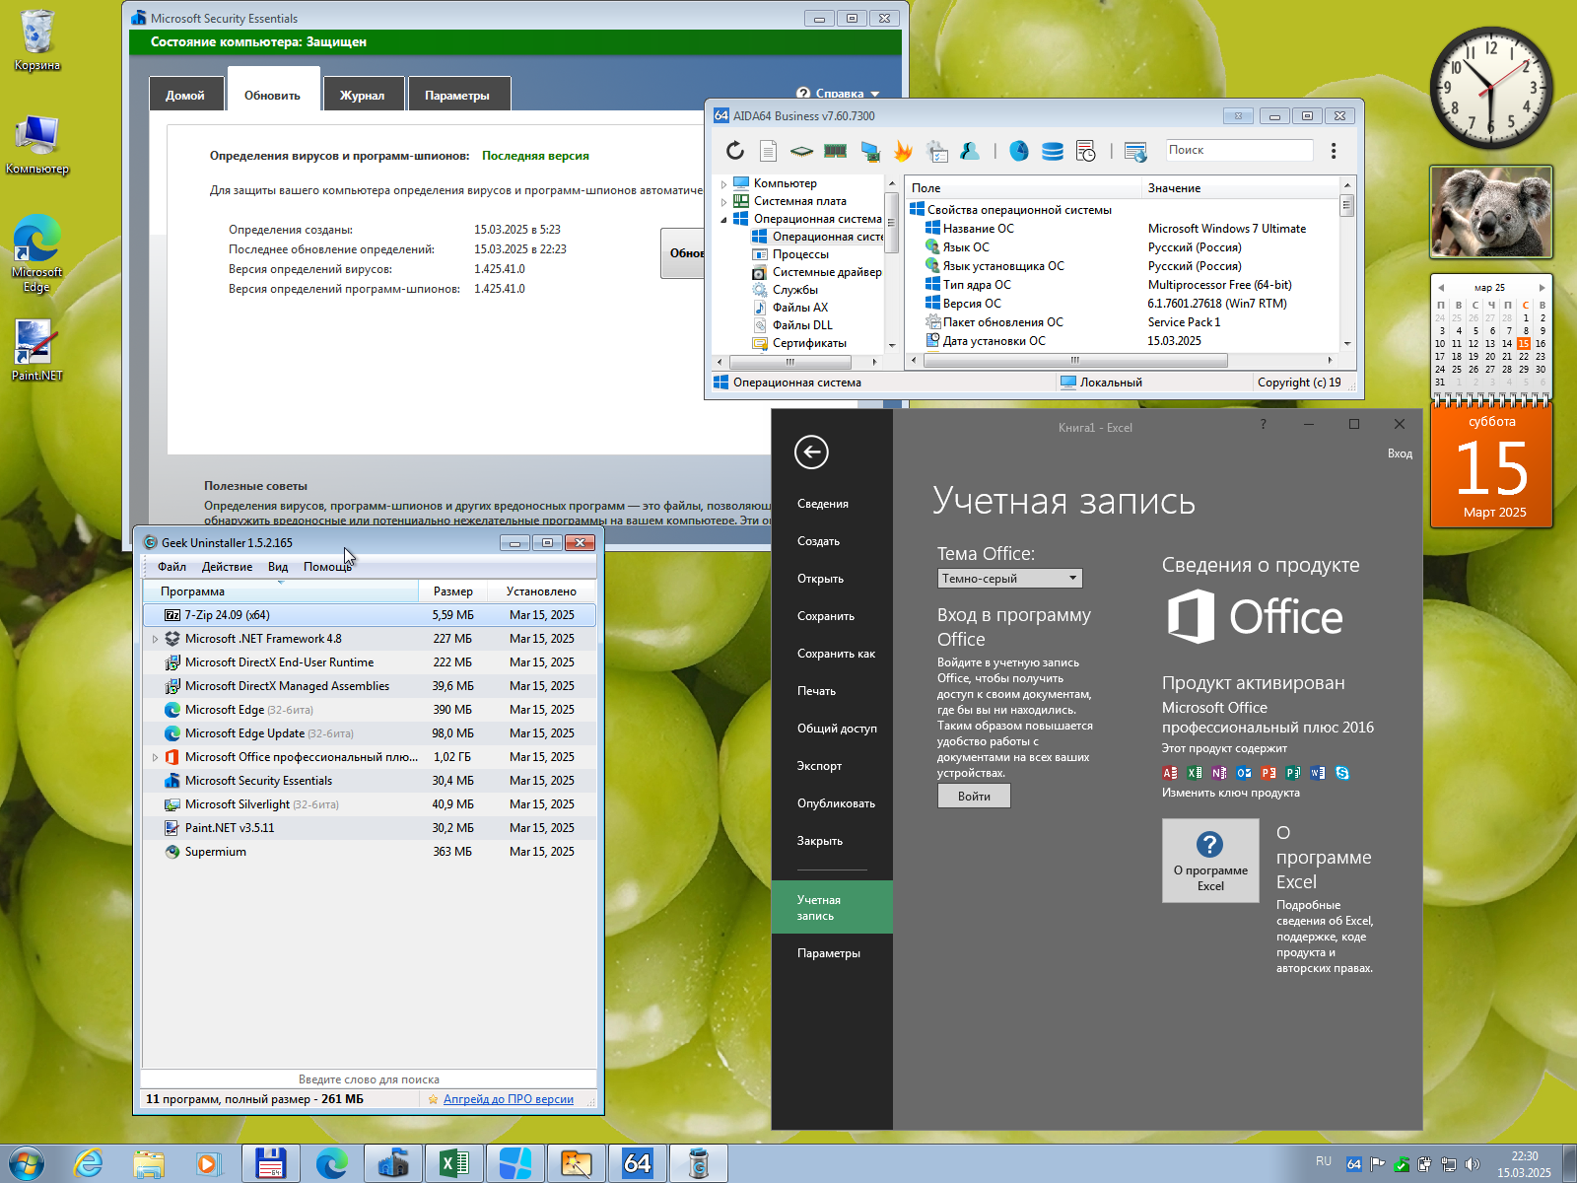1577x1183 pixels.
Task: Expand Системная плата node in AIDA64 tree
Action: 723,202
